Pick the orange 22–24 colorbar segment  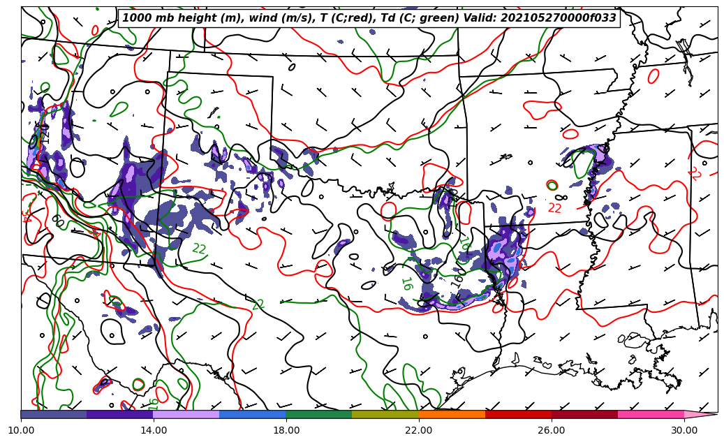point(452,414)
